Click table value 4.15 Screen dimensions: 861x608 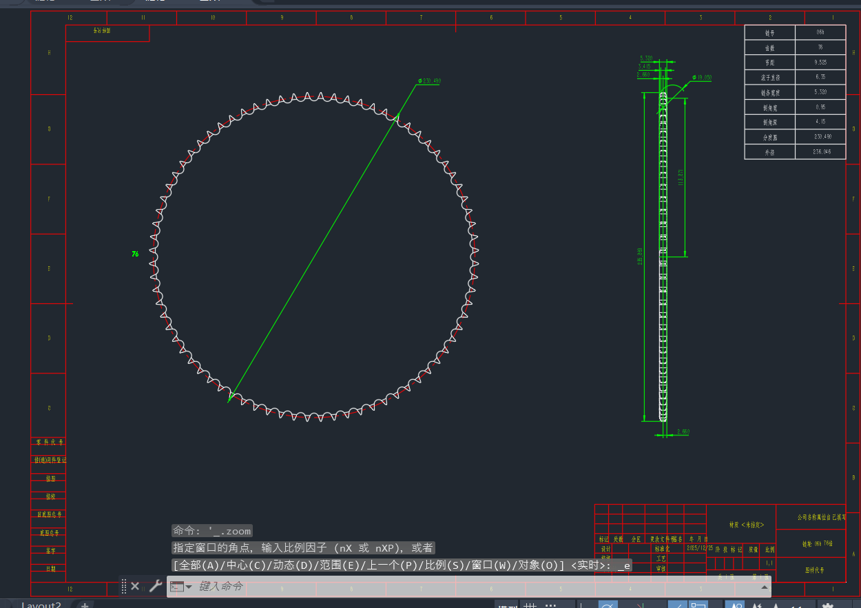pyautogui.click(x=820, y=122)
